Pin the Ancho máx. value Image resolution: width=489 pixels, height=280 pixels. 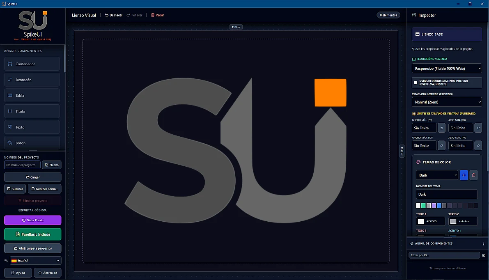tap(441, 146)
